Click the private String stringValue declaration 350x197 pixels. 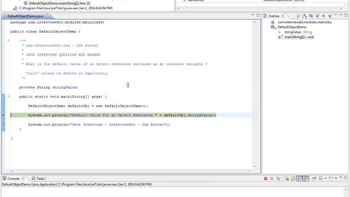[49, 88]
